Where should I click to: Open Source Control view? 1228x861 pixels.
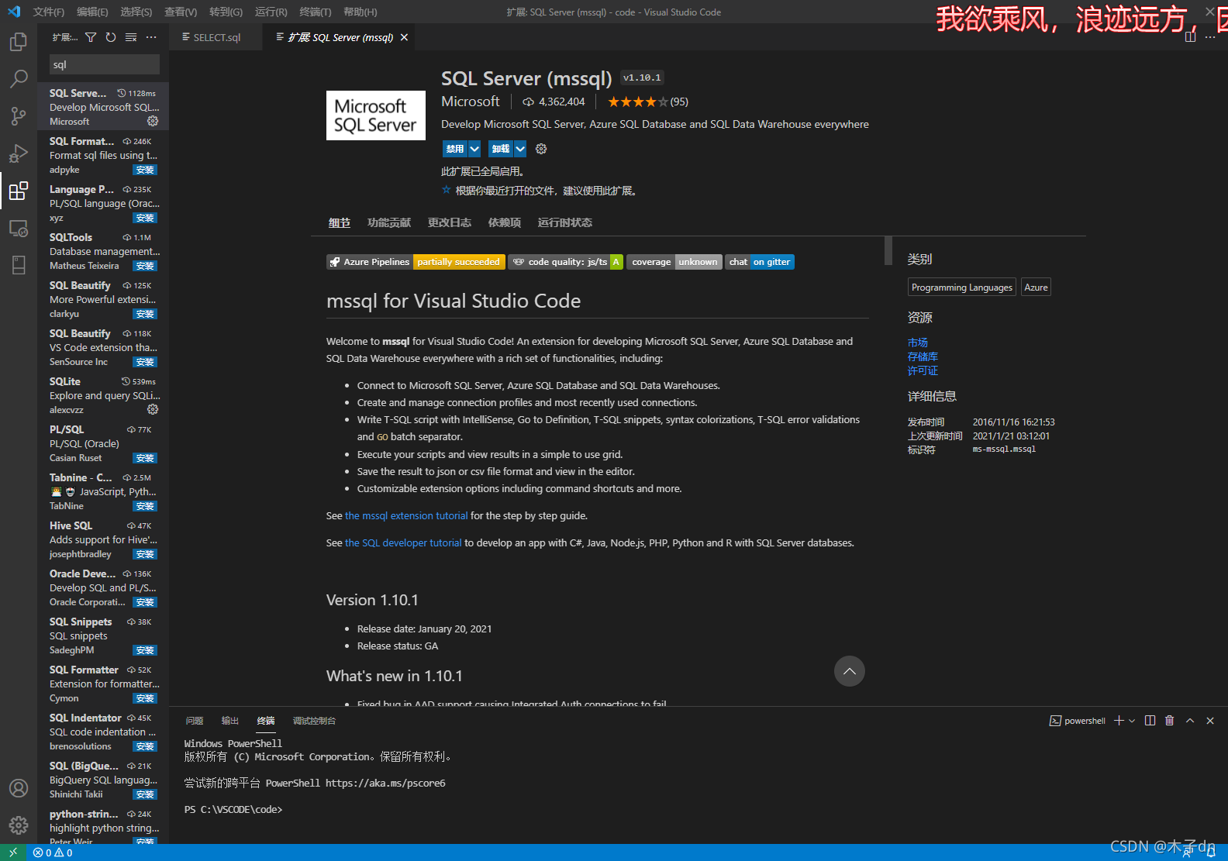point(19,115)
